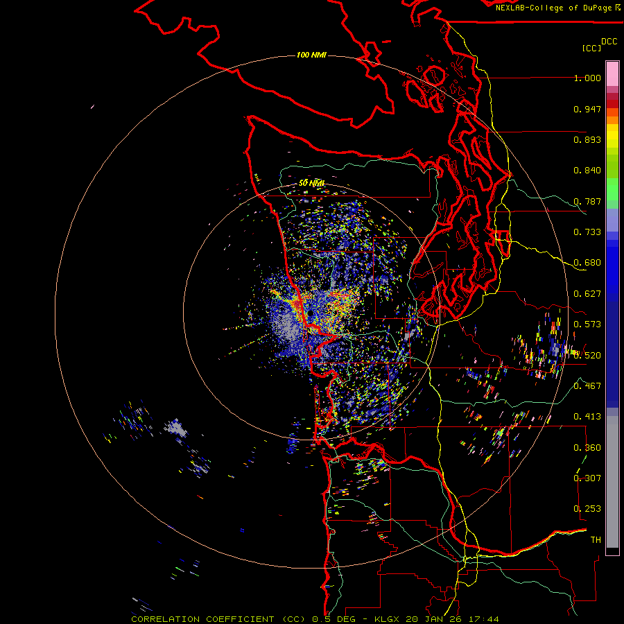The width and height of the screenshot is (624, 624).
Task: Select the 0.307 scale value
Action: [x=587, y=478]
